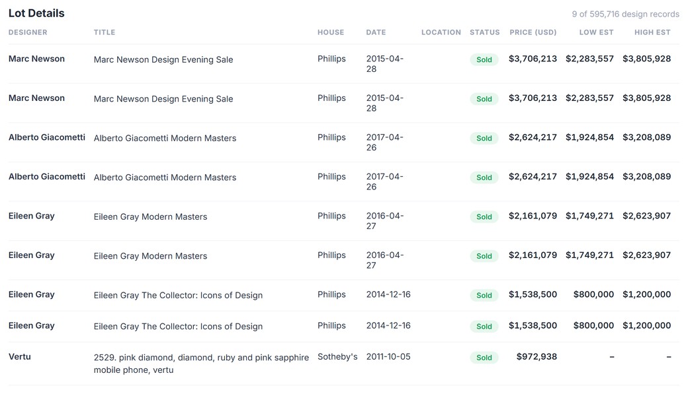Viewport: 688px width, 394px height.
Task: Sort by the DATE column header
Action: coord(376,32)
